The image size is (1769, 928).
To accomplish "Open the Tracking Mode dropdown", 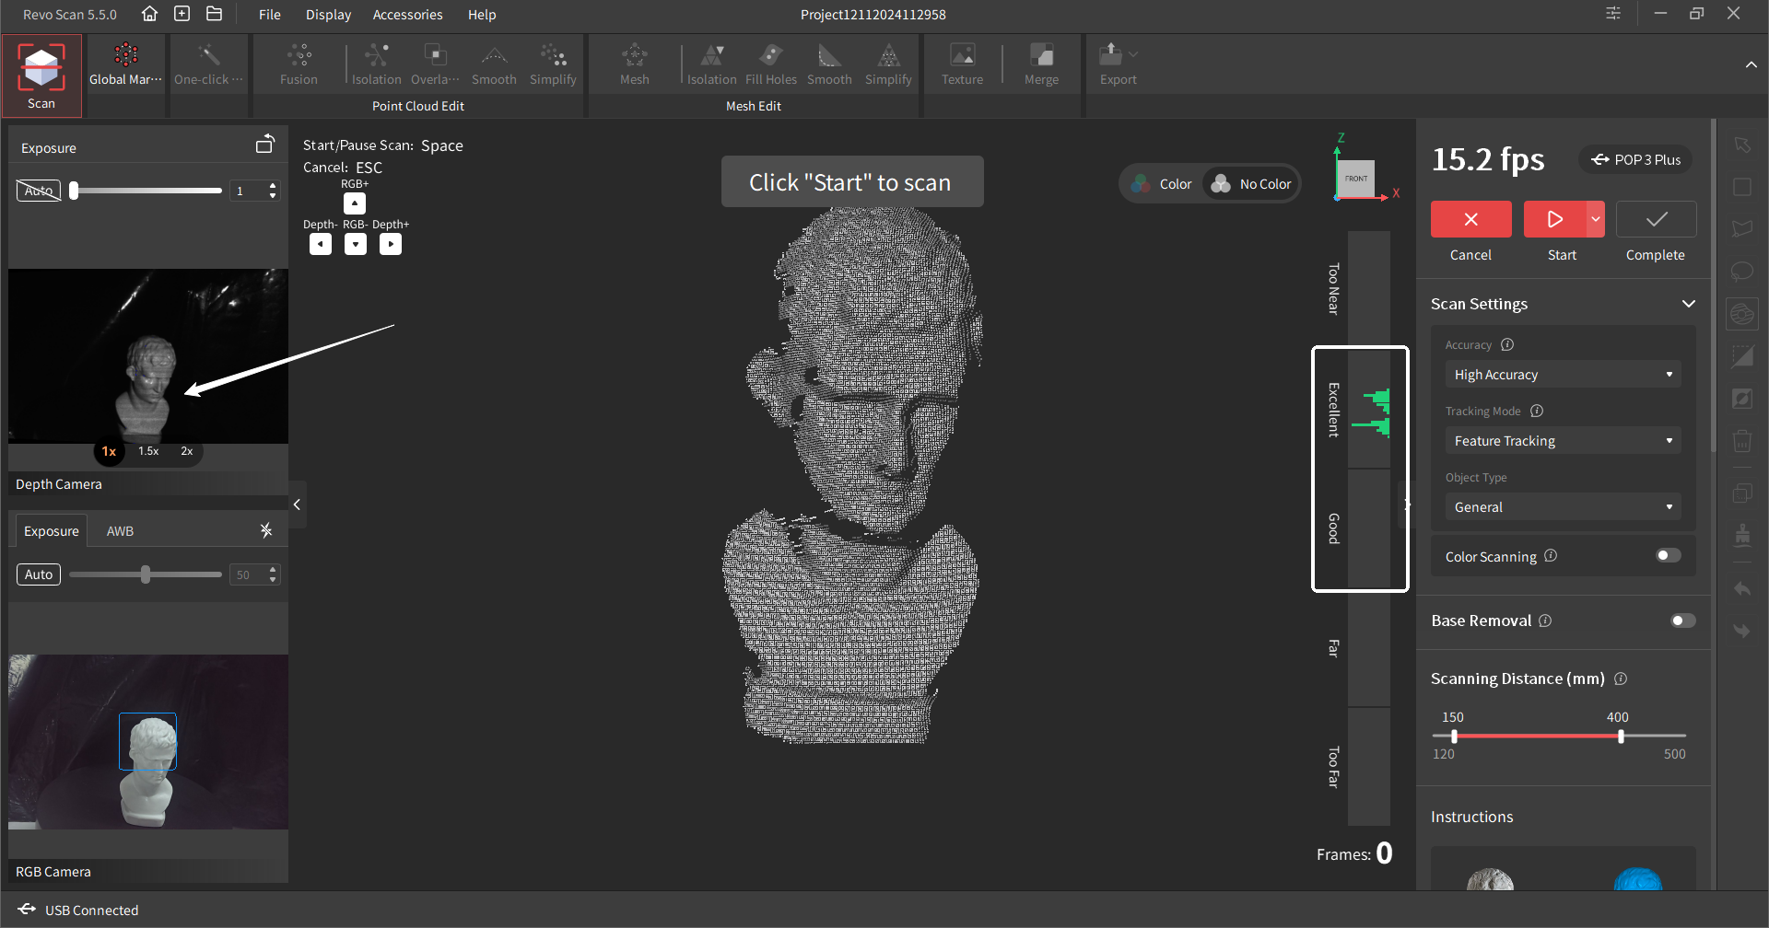I will click(x=1562, y=441).
